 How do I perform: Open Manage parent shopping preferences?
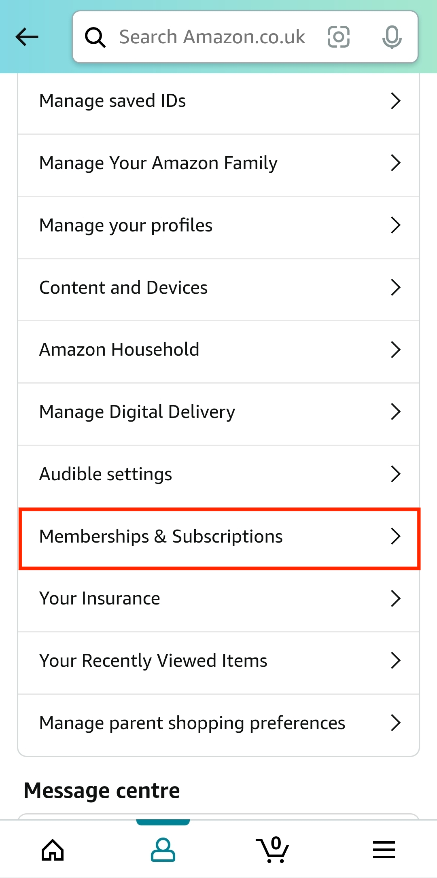point(192,723)
